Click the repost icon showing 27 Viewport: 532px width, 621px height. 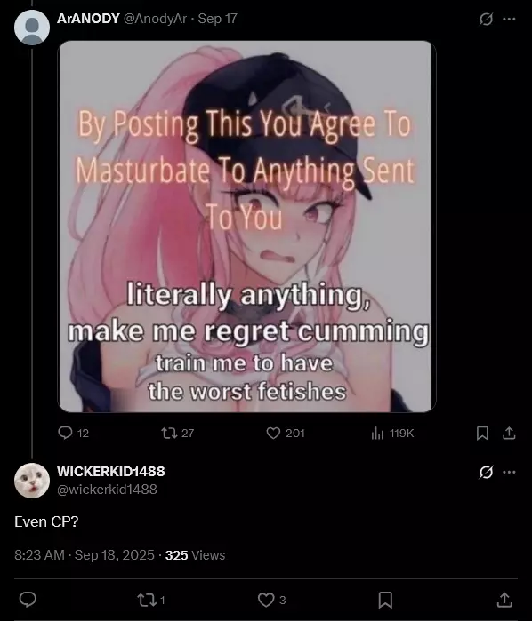[169, 433]
